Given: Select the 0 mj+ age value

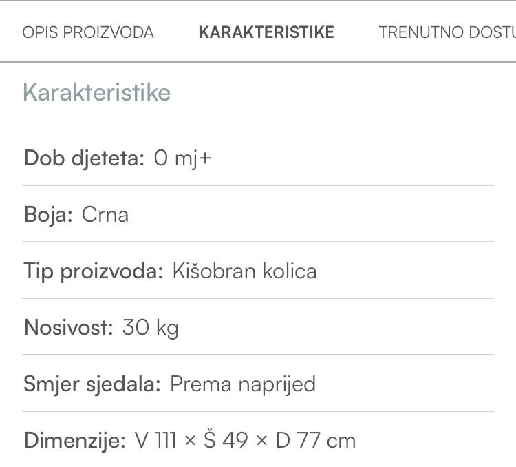Looking at the screenshot, I should pos(182,158).
